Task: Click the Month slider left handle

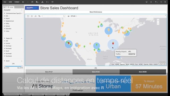Action: 5,66
